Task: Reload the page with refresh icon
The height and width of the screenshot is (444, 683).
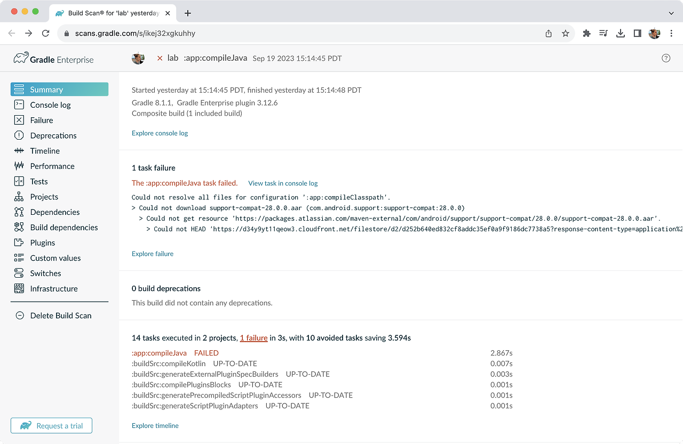Action: pyautogui.click(x=45, y=33)
